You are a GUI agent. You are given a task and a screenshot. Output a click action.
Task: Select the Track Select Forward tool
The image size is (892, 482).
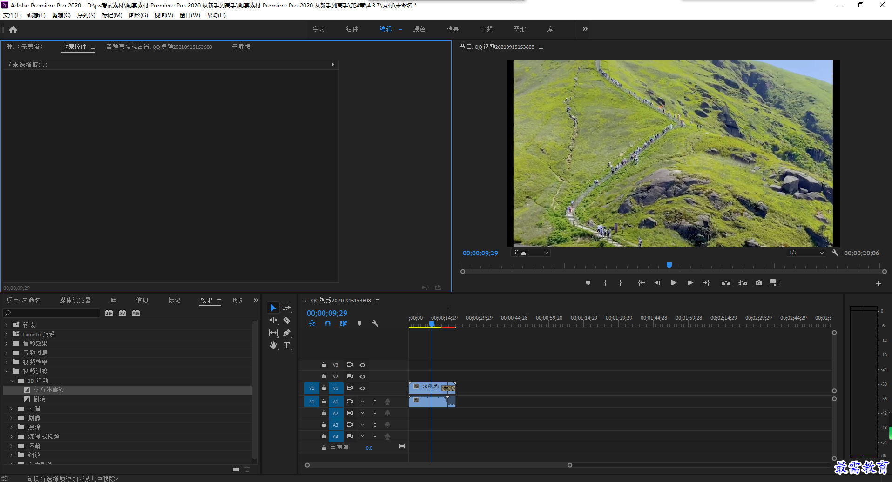(x=286, y=308)
